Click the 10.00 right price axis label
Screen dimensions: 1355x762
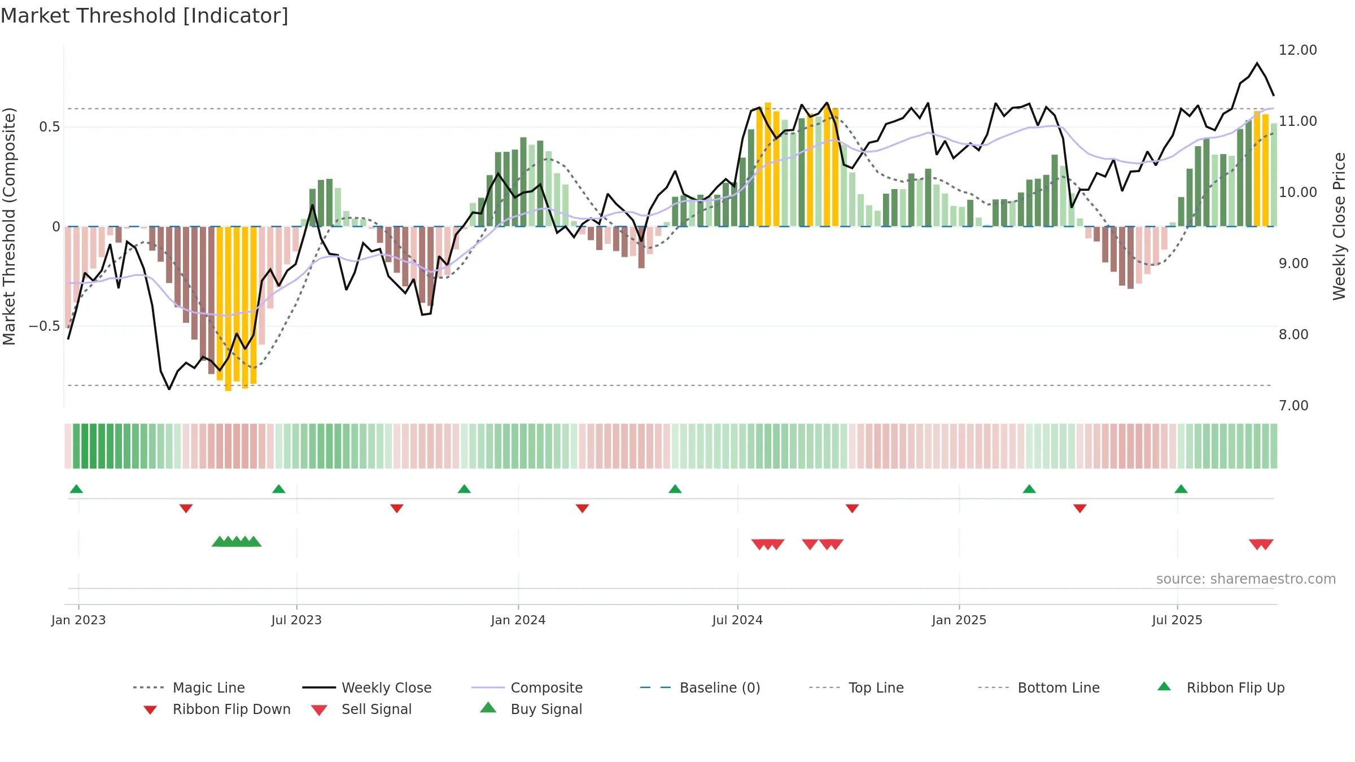pos(1298,192)
